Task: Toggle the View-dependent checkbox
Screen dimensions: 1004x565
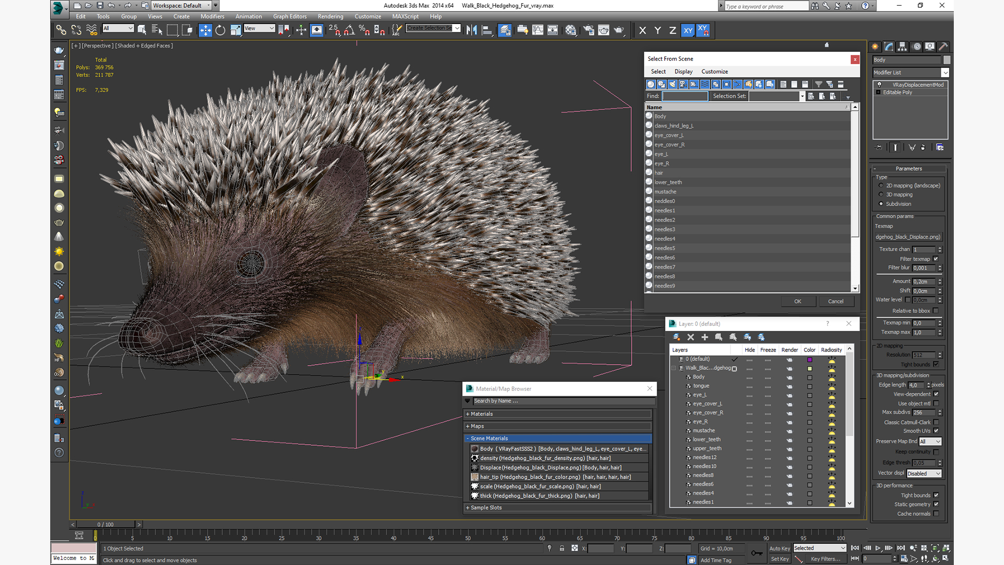Action: [x=935, y=394]
